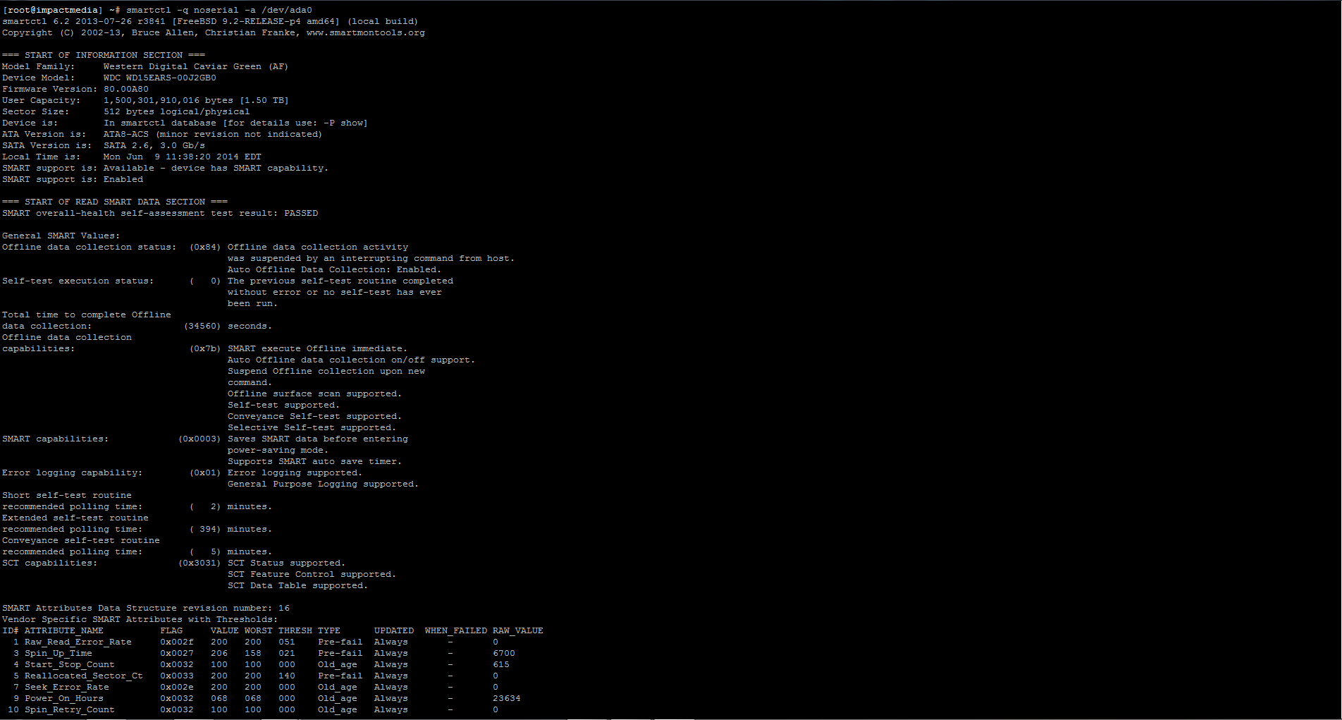Image resolution: width=1342 pixels, height=720 pixels.
Task: Click '512 bytes logical/physical' sector size
Action: pos(177,112)
